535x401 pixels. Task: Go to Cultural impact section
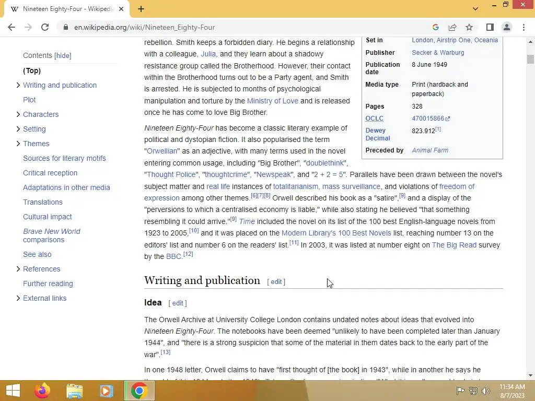click(48, 217)
